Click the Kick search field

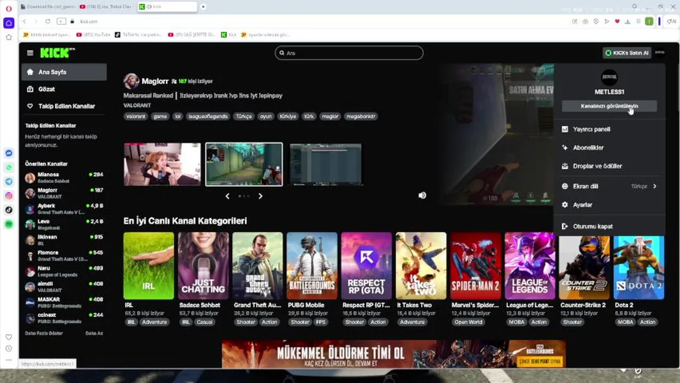pyautogui.click(x=349, y=53)
